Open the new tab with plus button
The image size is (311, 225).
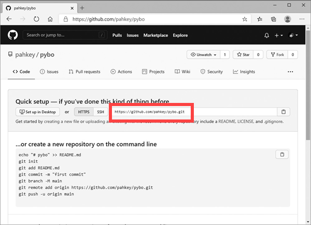click(x=82, y=8)
